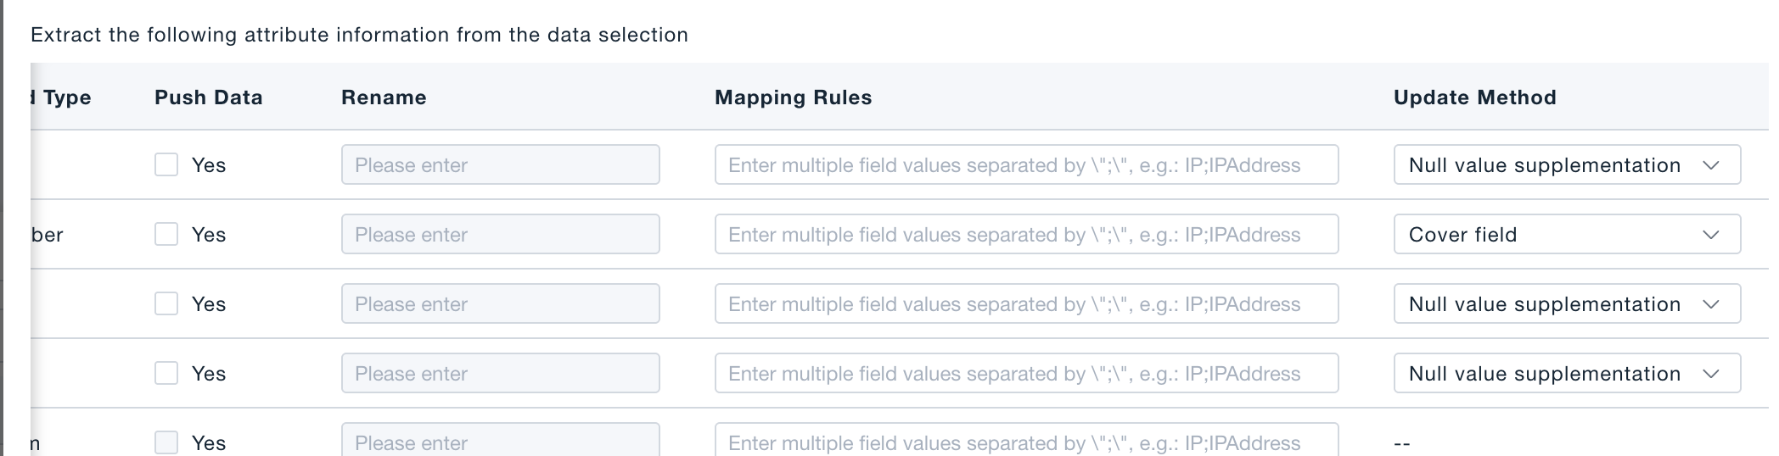Click third row Mapping Rules box
The width and height of the screenshot is (1779, 456).
pyautogui.click(x=1026, y=303)
